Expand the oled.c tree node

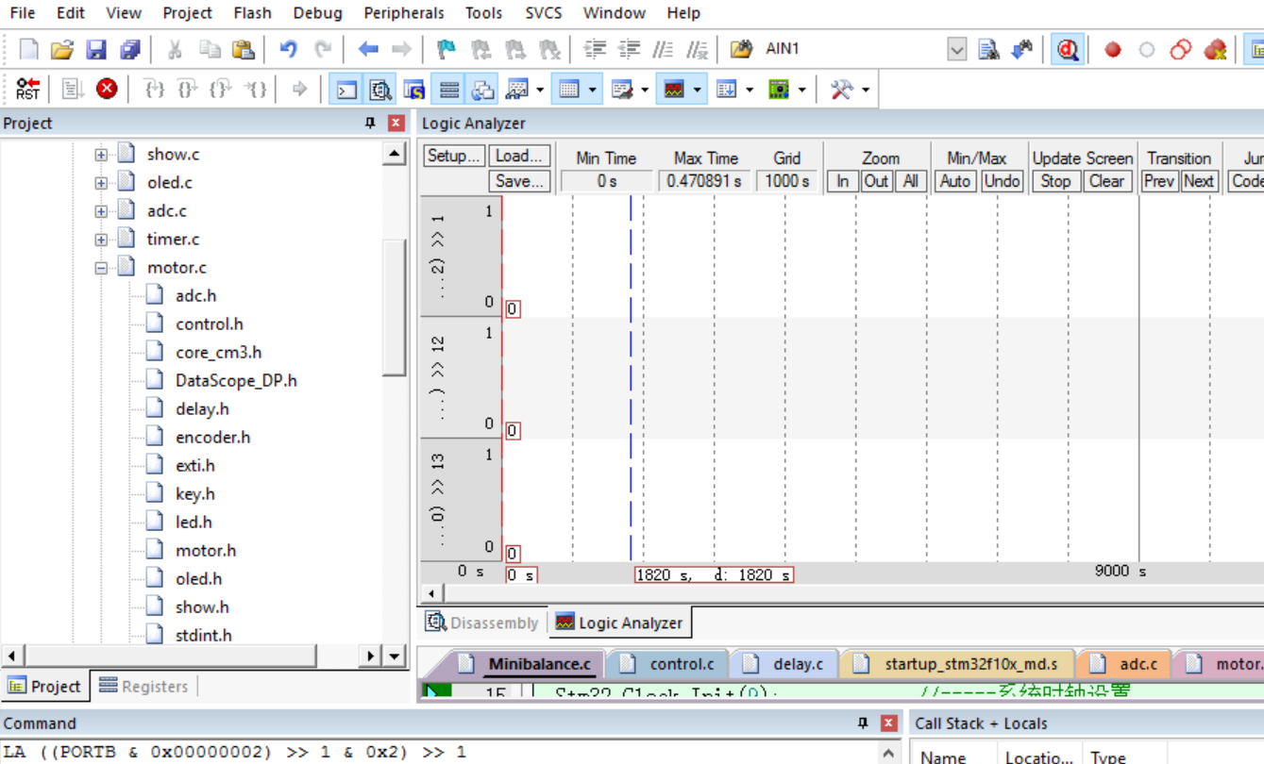101,183
